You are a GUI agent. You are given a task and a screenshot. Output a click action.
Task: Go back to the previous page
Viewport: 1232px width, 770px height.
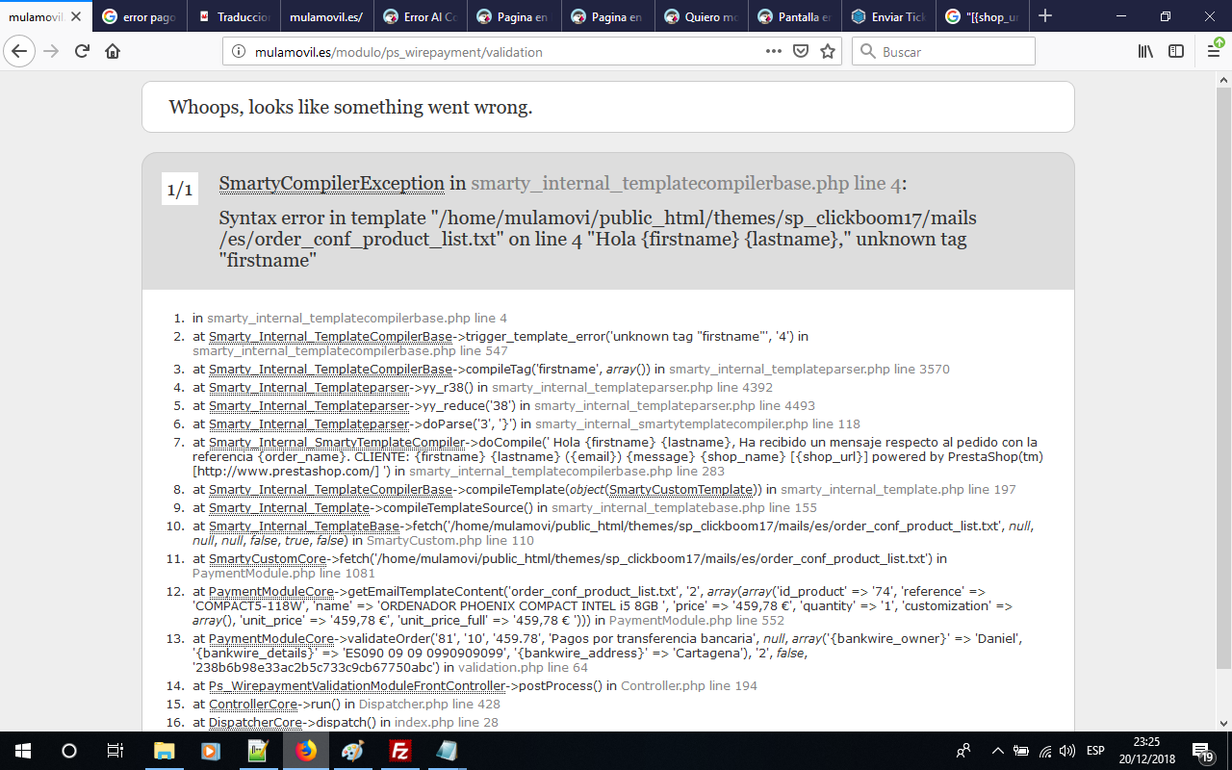(20, 51)
